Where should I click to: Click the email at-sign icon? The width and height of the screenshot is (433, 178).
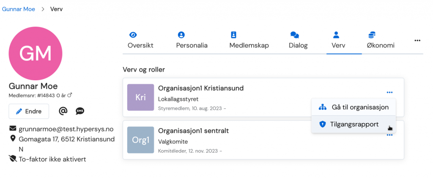[63, 111]
